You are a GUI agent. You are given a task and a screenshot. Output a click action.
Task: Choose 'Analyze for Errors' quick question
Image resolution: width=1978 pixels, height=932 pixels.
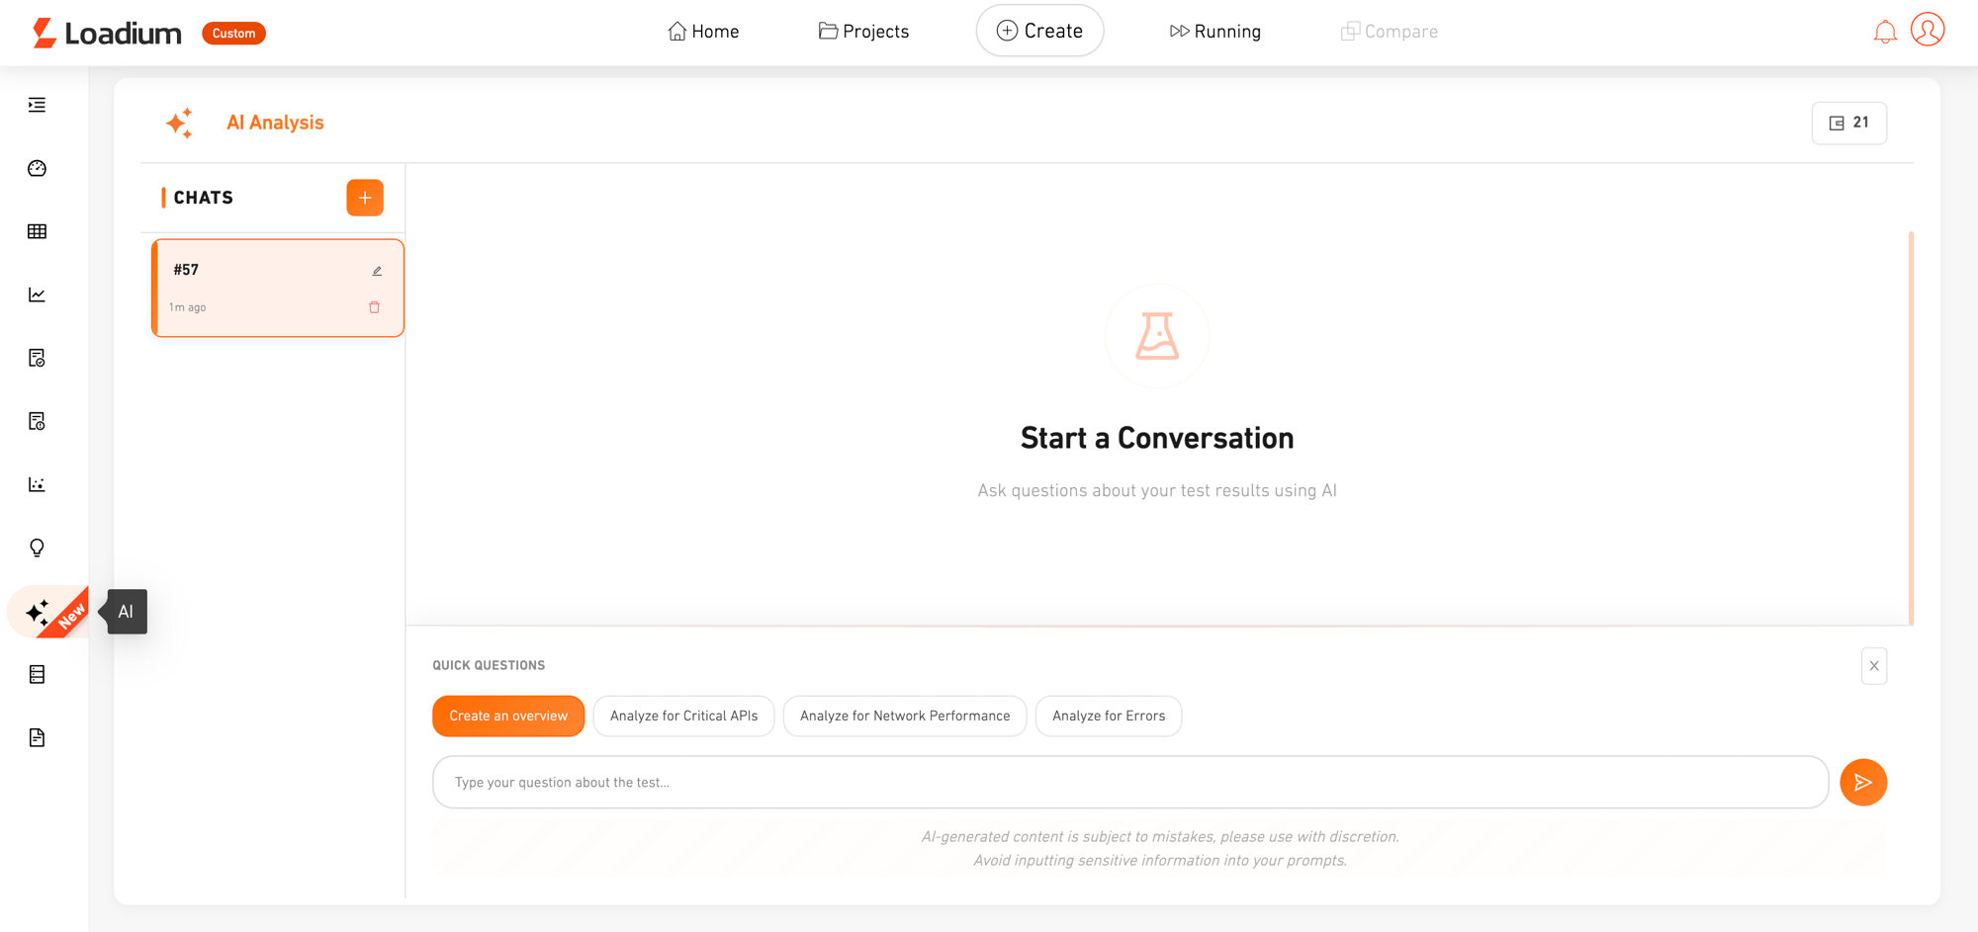(x=1108, y=716)
